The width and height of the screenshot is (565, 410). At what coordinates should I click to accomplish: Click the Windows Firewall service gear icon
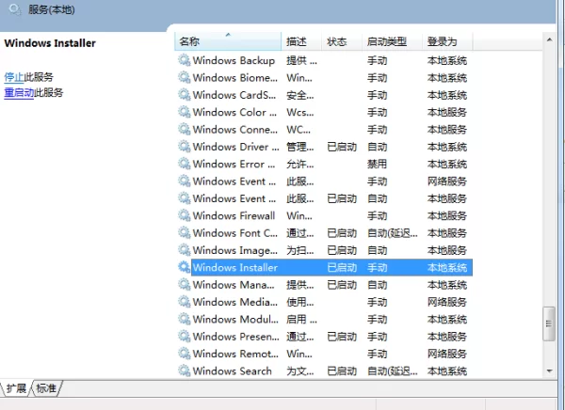pos(185,215)
